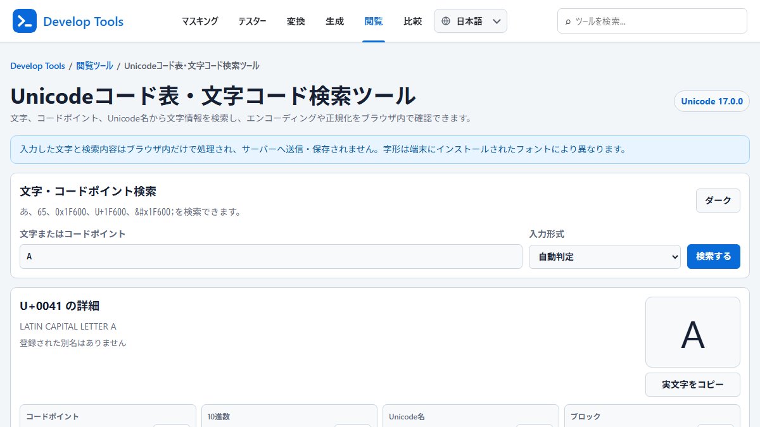Toggle the ダーク theme button
The width and height of the screenshot is (760, 427).
718,201
